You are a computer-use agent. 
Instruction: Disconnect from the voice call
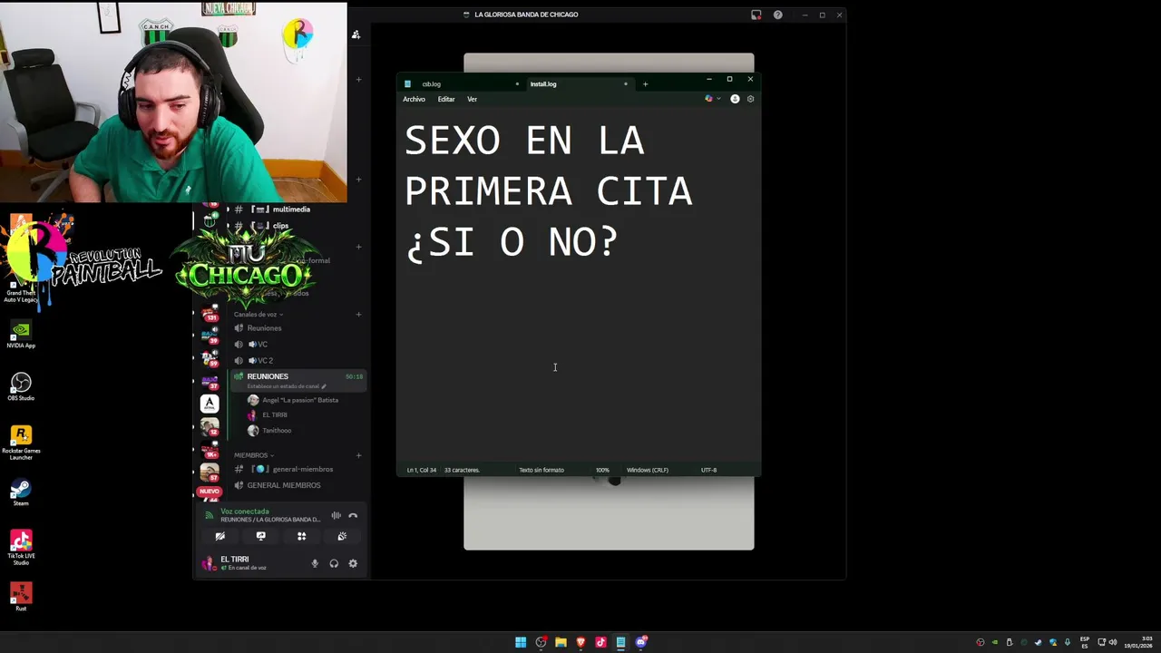[353, 515]
